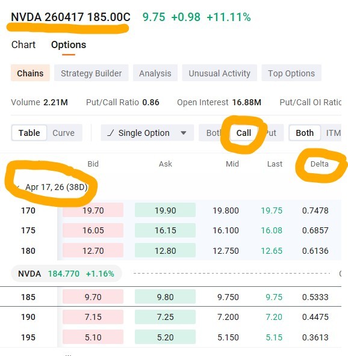The height and width of the screenshot is (356, 348).
Task: Click the Single Option dropdown arrow
Action: [184, 133]
